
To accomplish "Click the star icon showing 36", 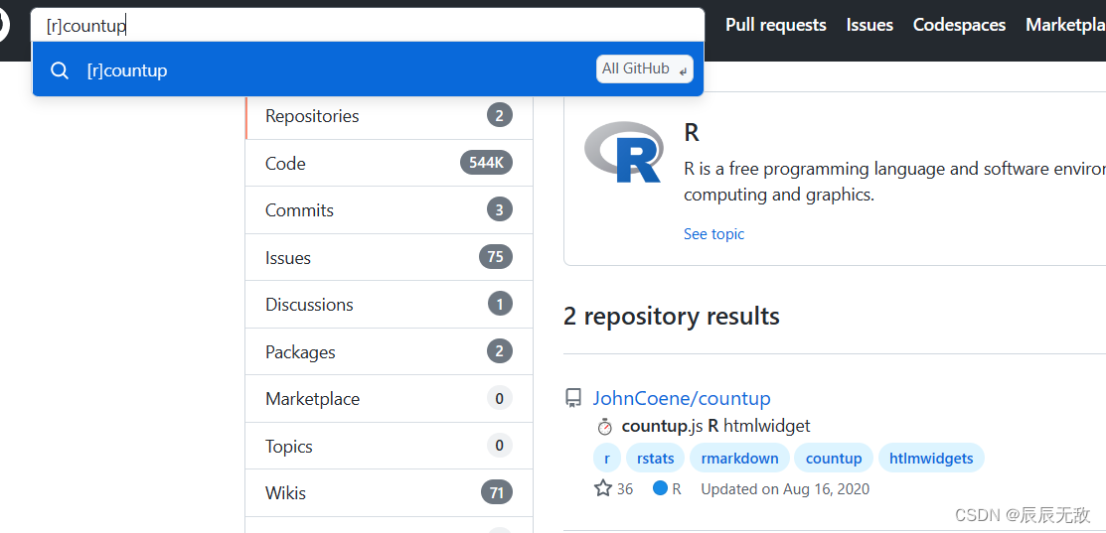I will tap(603, 488).
